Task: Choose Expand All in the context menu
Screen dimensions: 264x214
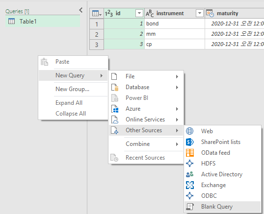Action: click(x=73, y=103)
